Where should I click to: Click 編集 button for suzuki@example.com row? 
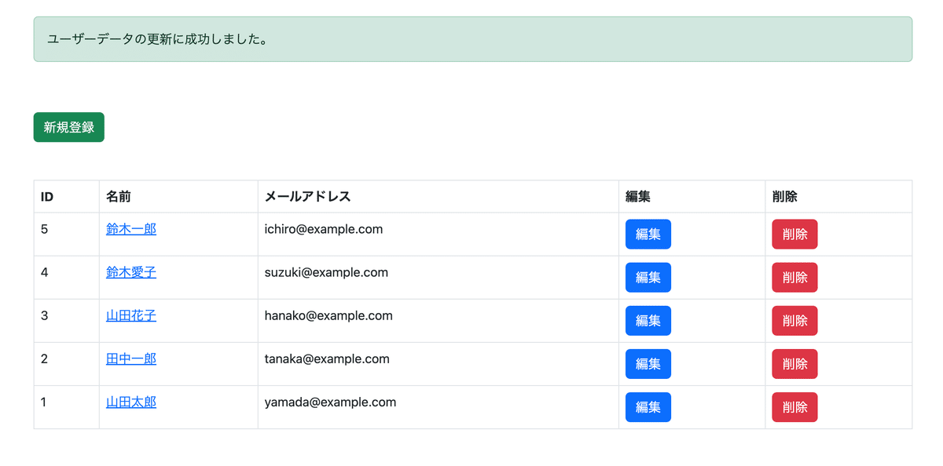648,277
